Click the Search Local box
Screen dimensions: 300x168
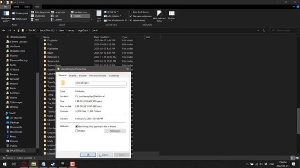[284, 30]
